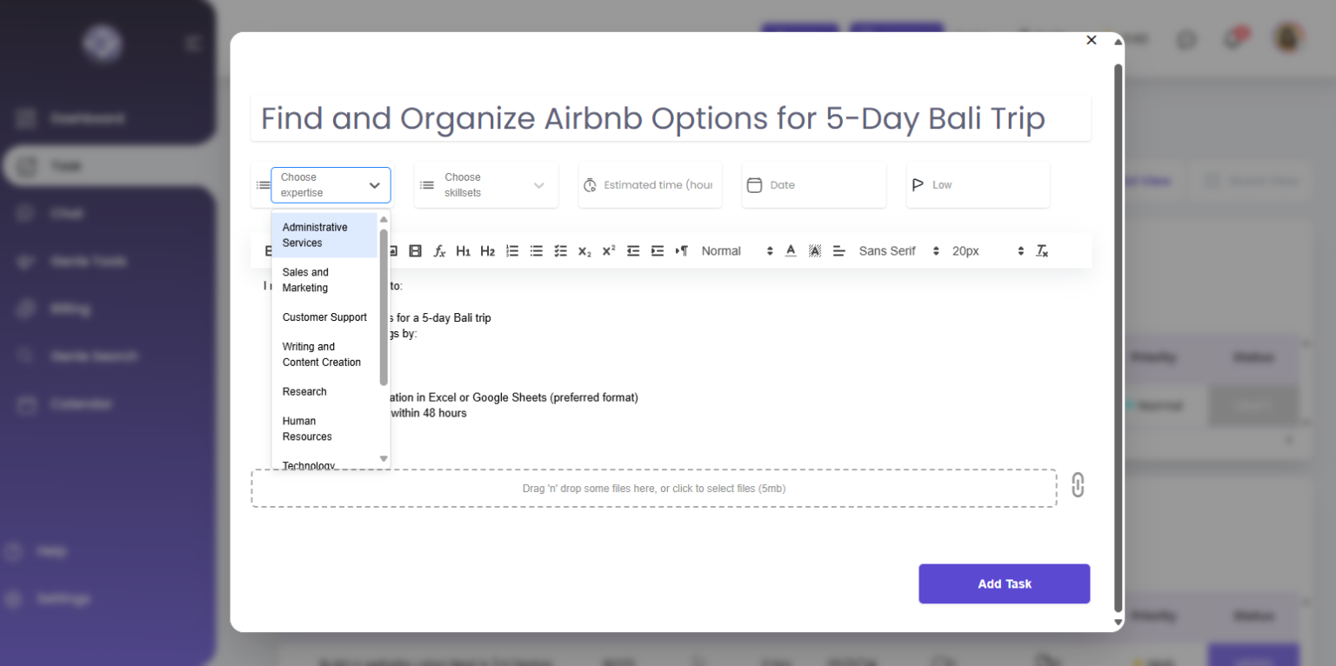Click the flag icon beside Low priority
This screenshot has width=1336, height=666.
pos(918,184)
